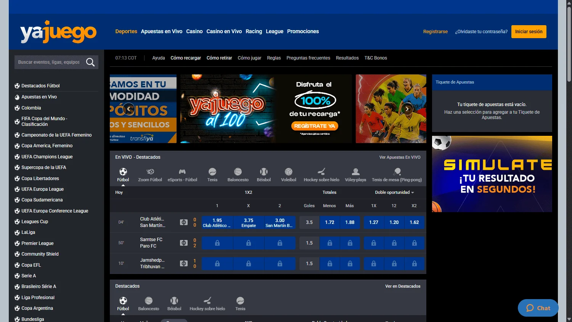Browse UEFA Champions League in the sidebar
Viewport: 572px width, 322px height.
[x=47, y=156]
